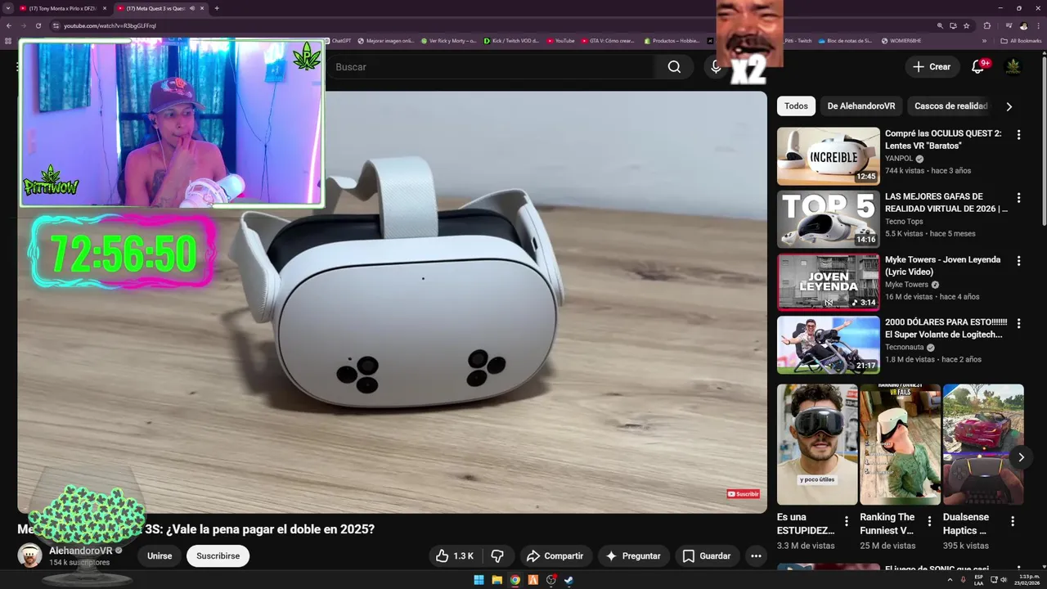Open options for Super Volante video
The image size is (1047, 589).
(1018, 324)
